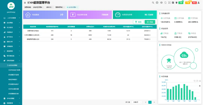Image resolution: width=203 pixels, height=105 pixels.
Task: Click the 江苏 station name in the table
Action: 32,35
